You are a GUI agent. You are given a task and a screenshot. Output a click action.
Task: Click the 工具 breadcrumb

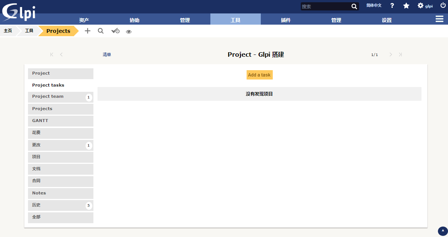click(29, 31)
